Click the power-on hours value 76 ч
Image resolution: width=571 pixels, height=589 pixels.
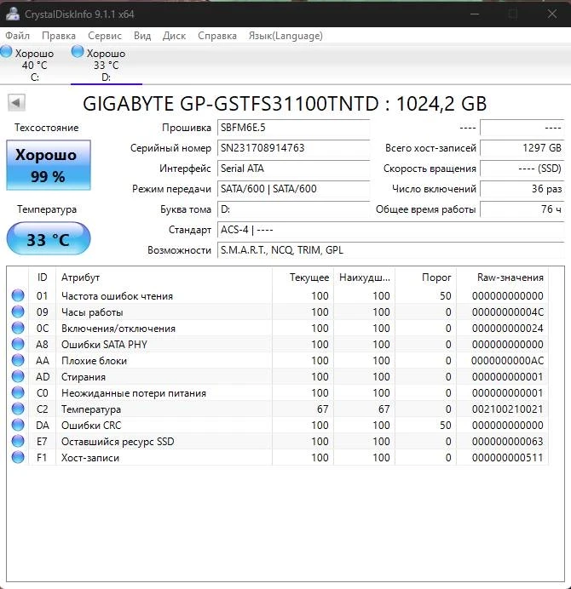tap(522, 209)
